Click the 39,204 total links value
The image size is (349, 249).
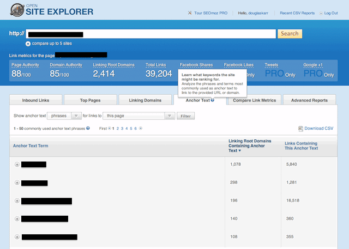click(x=159, y=74)
